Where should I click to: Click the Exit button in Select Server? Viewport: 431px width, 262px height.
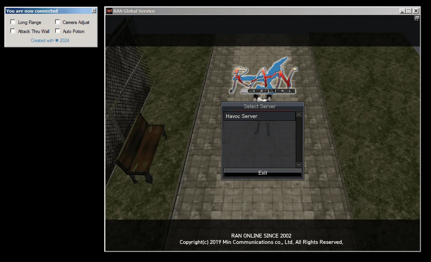coord(263,173)
